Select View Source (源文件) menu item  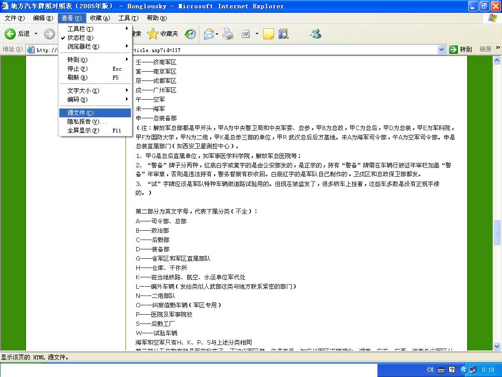[80, 113]
